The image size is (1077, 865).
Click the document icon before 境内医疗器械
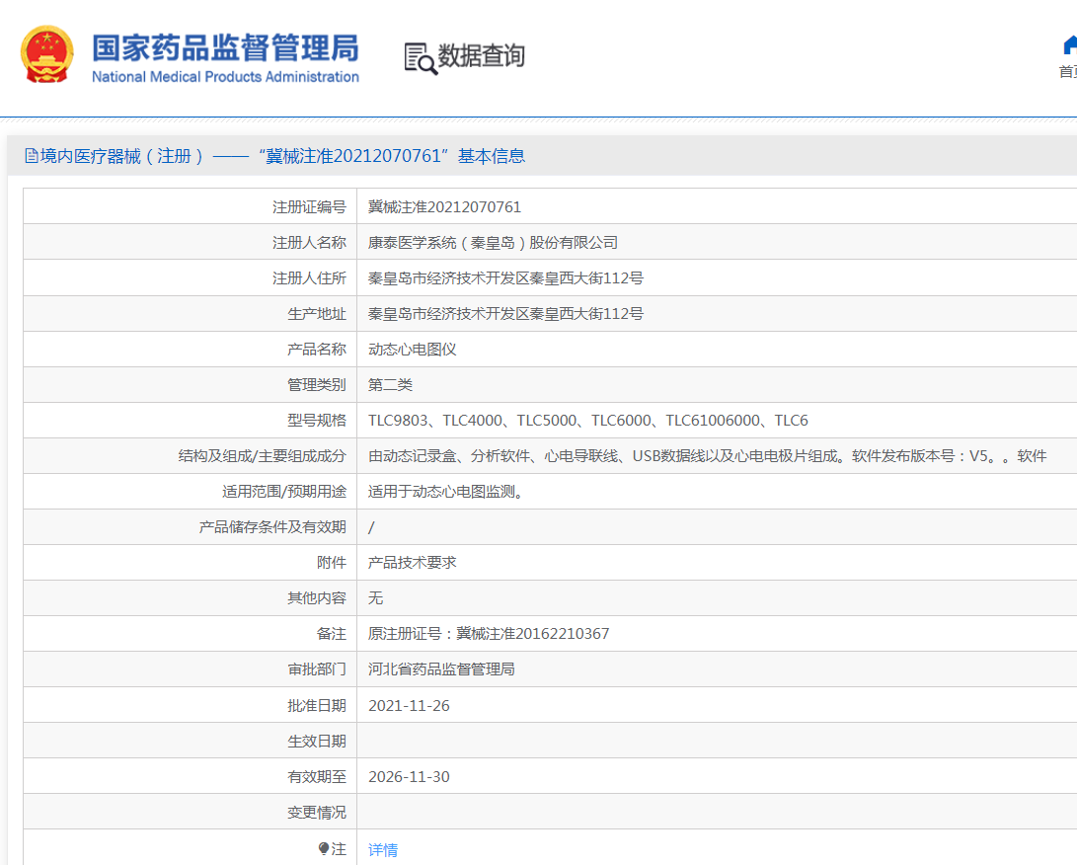coord(32,156)
